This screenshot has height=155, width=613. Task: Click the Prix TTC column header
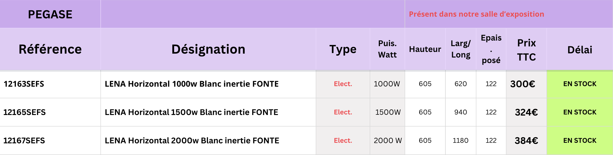(526, 50)
